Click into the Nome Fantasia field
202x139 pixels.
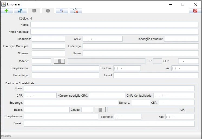[x=114, y=32]
